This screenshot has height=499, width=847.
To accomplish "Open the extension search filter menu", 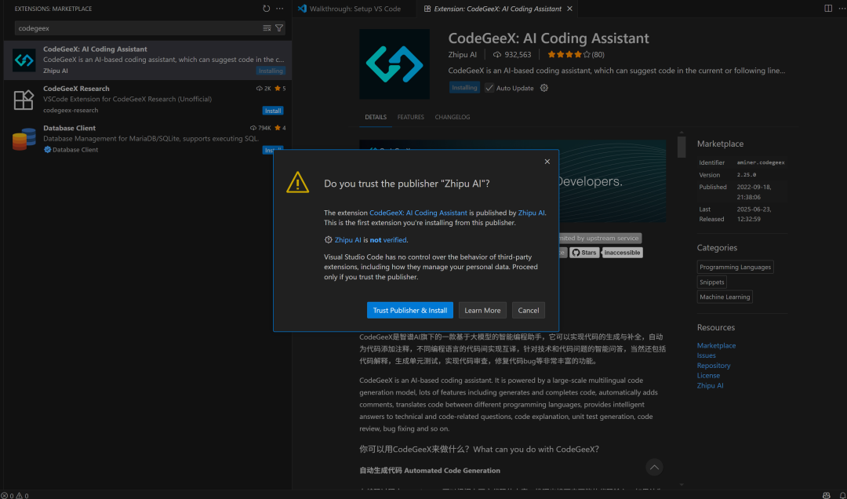I will coord(279,28).
